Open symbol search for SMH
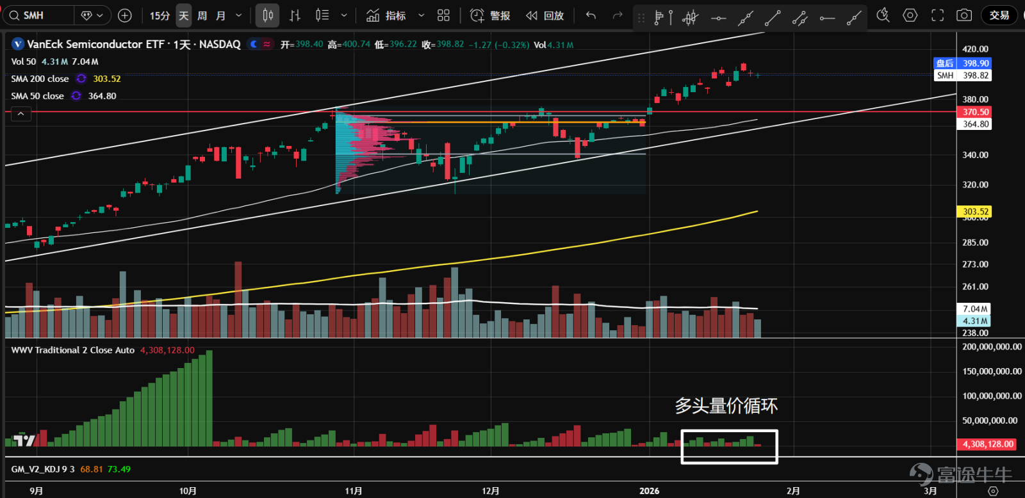This screenshot has width=1025, height=498. coord(38,15)
